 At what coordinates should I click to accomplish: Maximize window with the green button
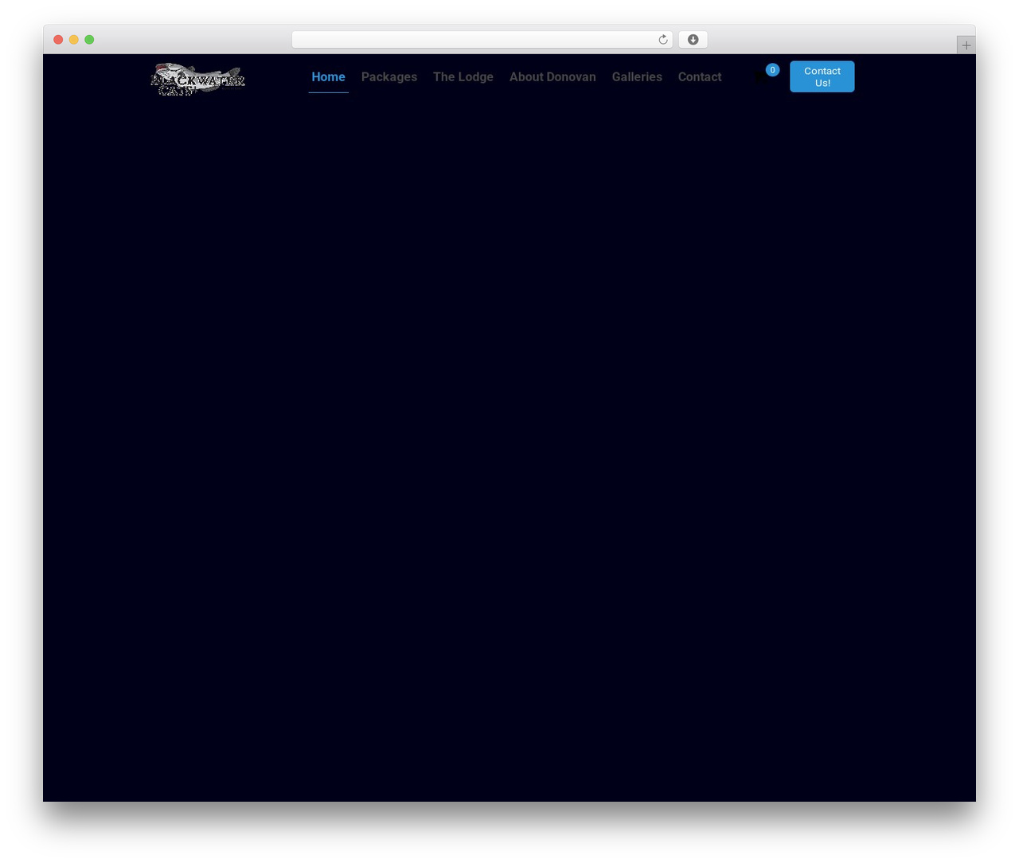pos(89,40)
